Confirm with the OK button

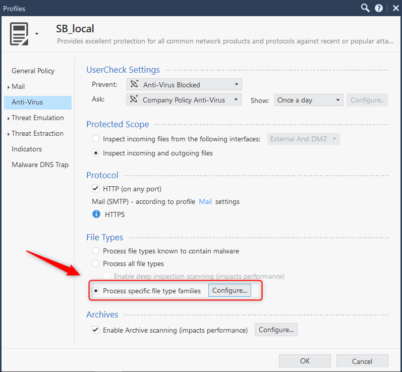point(305,361)
